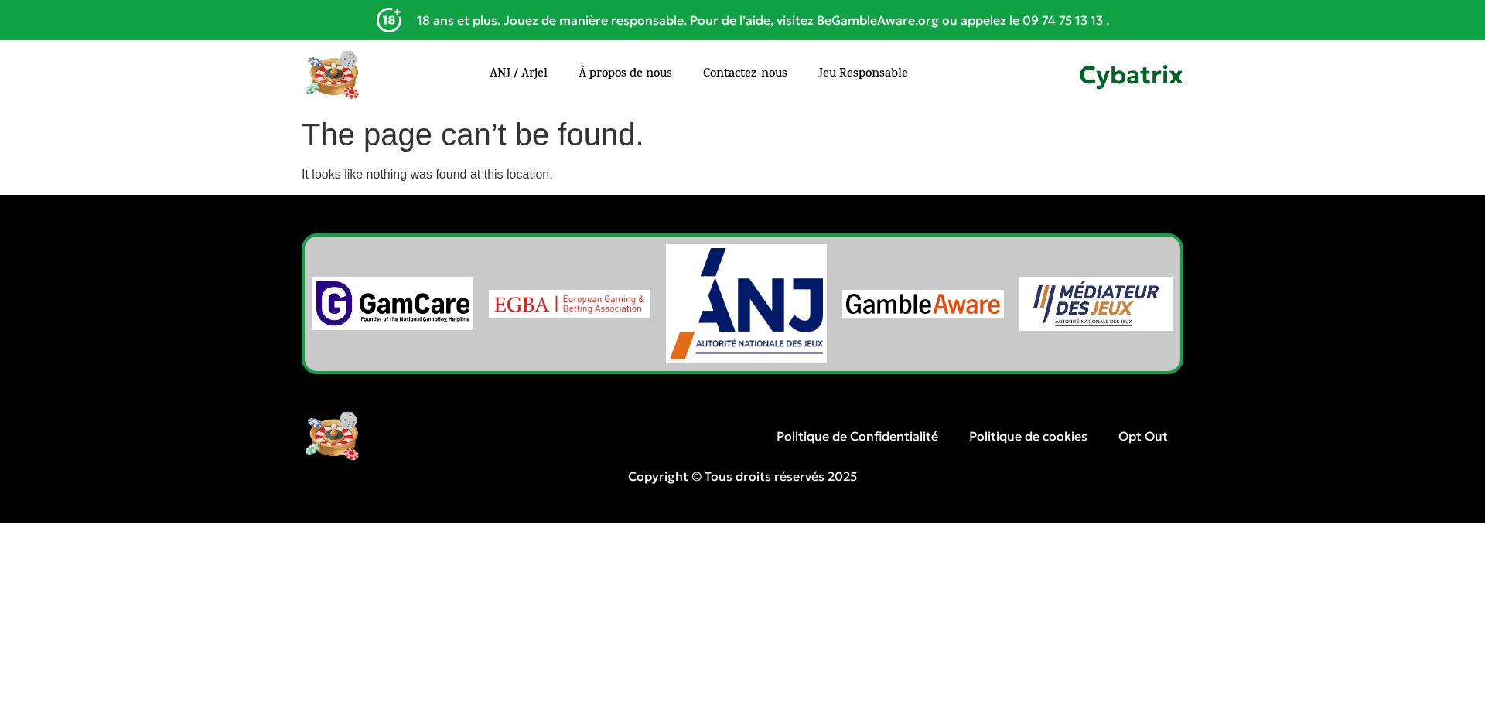Select À propos de nous in navigation
The height and width of the screenshot is (715, 1485).
625,72
